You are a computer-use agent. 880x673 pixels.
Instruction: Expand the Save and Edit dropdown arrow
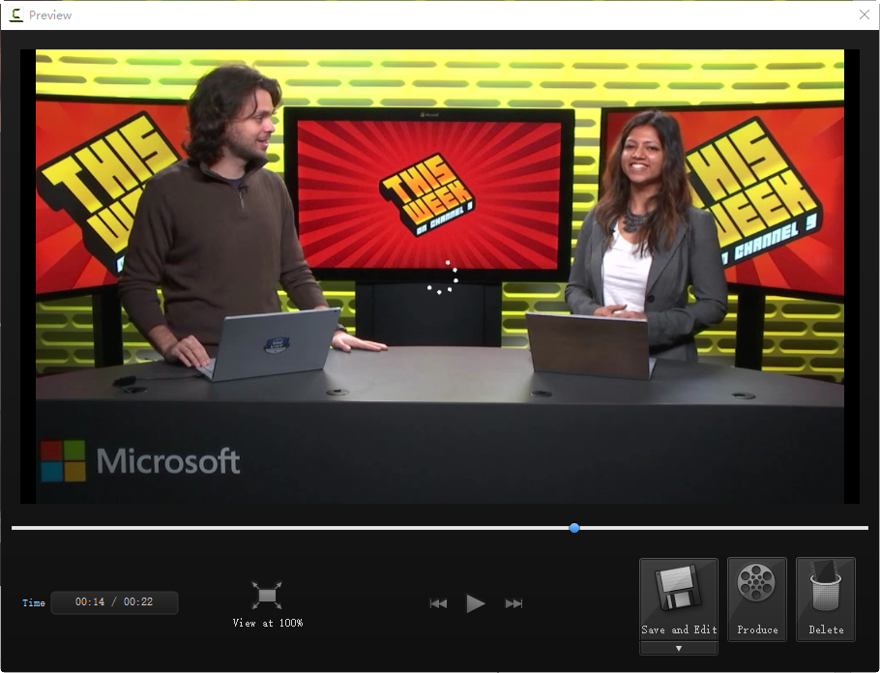pyautogui.click(x=679, y=648)
